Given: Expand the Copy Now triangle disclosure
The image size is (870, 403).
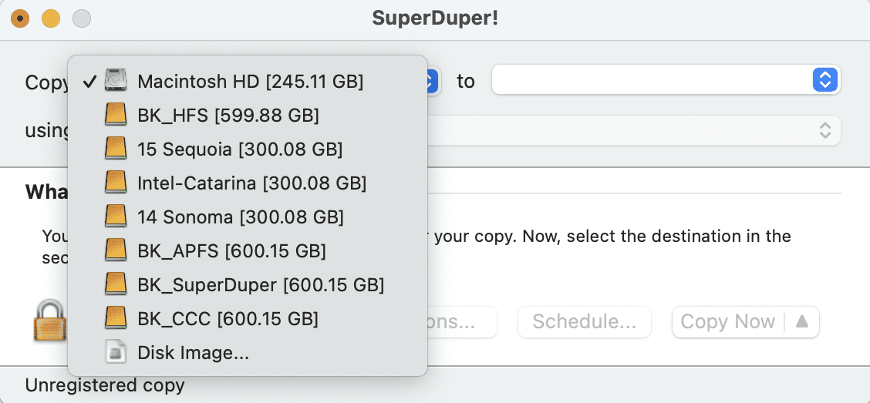Looking at the screenshot, I should pyautogui.click(x=802, y=321).
